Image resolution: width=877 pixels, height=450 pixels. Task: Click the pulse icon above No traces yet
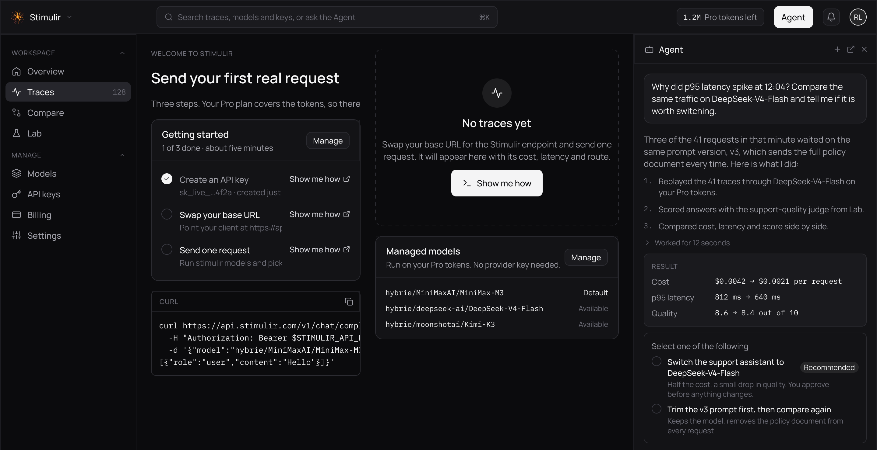click(x=497, y=93)
